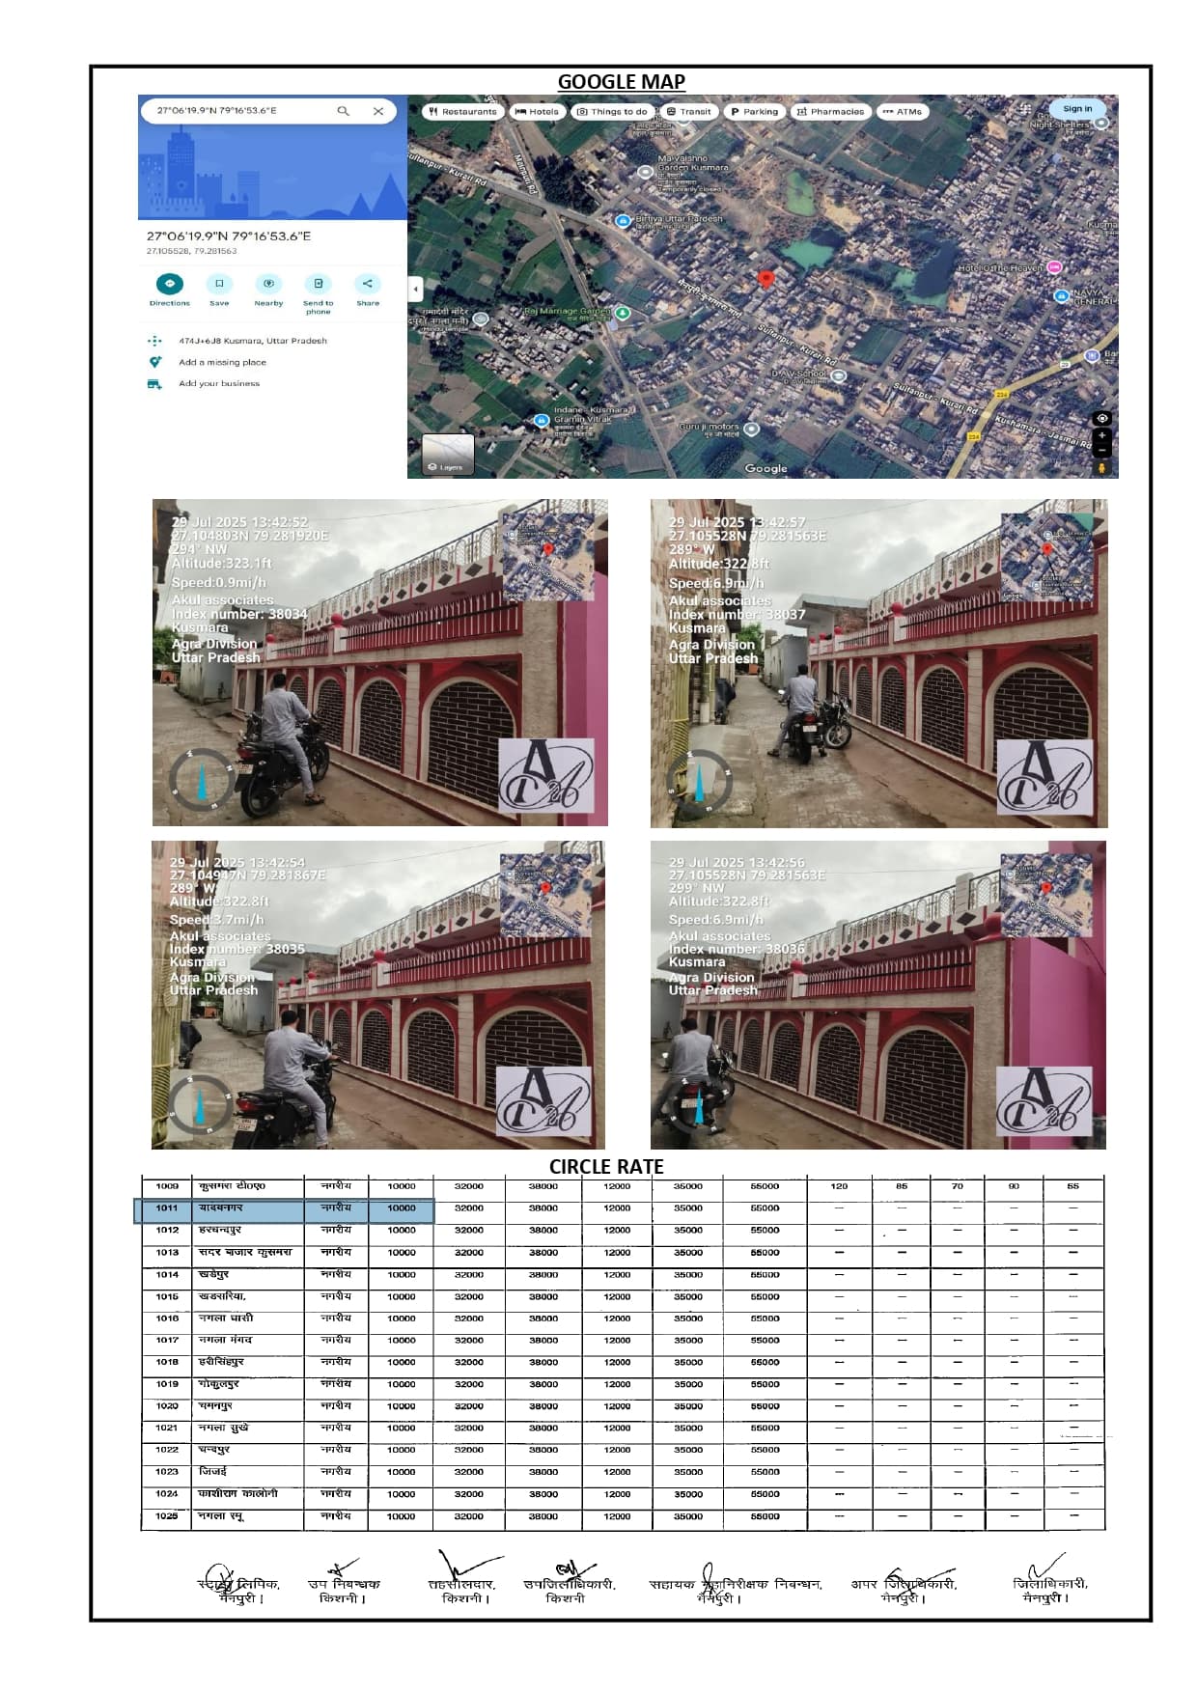The width and height of the screenshot is (1197, 1693).
Task: Select the Transit category chip
Action: pyautogui.click(x=688, y=112)
